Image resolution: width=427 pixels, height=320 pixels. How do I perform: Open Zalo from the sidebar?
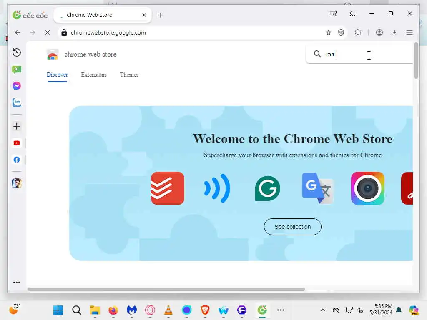point(17,102)
